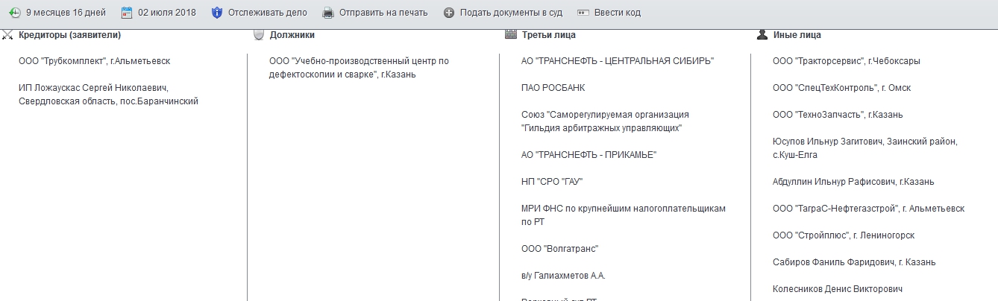Select creditor ИП Ложаускас Сергей Николаевич
The height and width of the screenshot is (301, 998).
109,95
